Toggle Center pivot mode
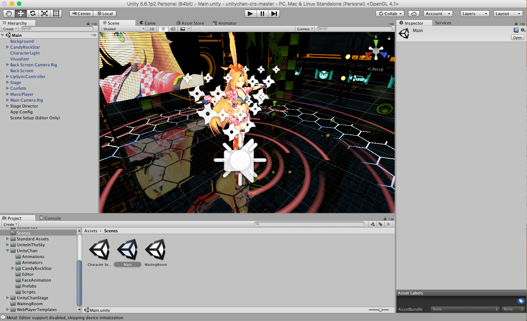Screen dimensions: 527x321 [x=81, y=14]
